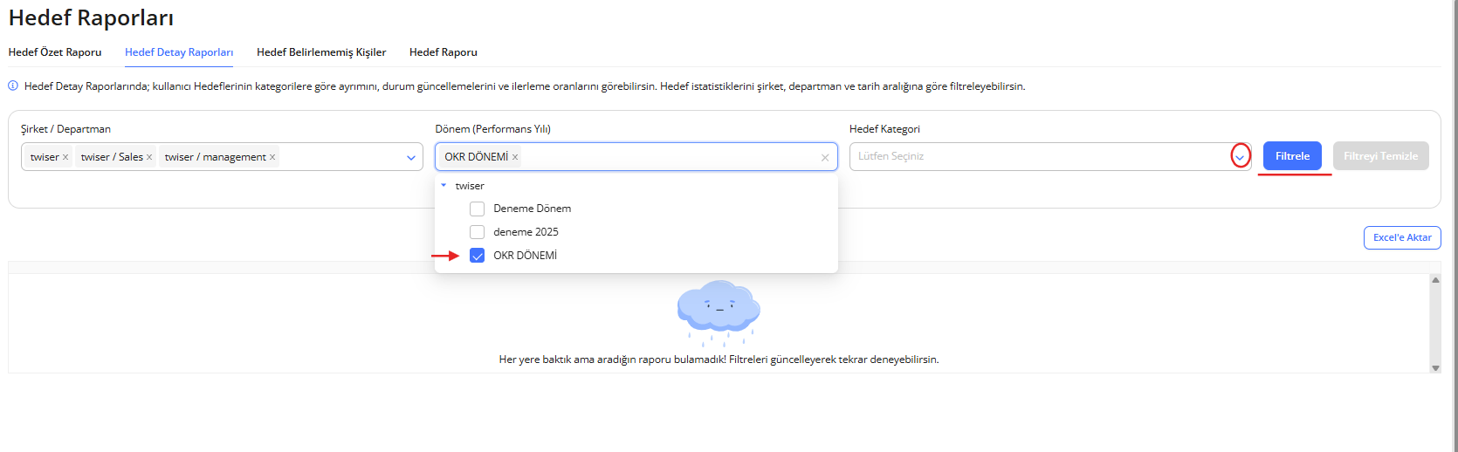Check the deneme 2025 checkbox
Image resolution: width=1458 pixels, height=452 pixels.
(477, 232)
